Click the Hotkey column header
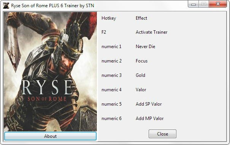The image size is (230, 145). click(109, 18)
